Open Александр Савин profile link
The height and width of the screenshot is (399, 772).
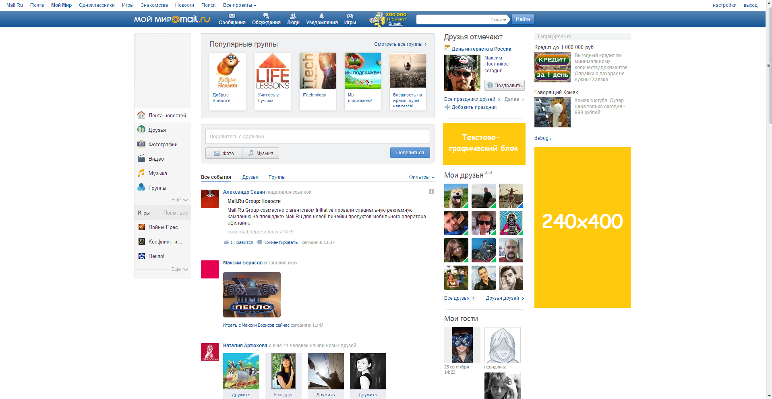coord(244,192)
